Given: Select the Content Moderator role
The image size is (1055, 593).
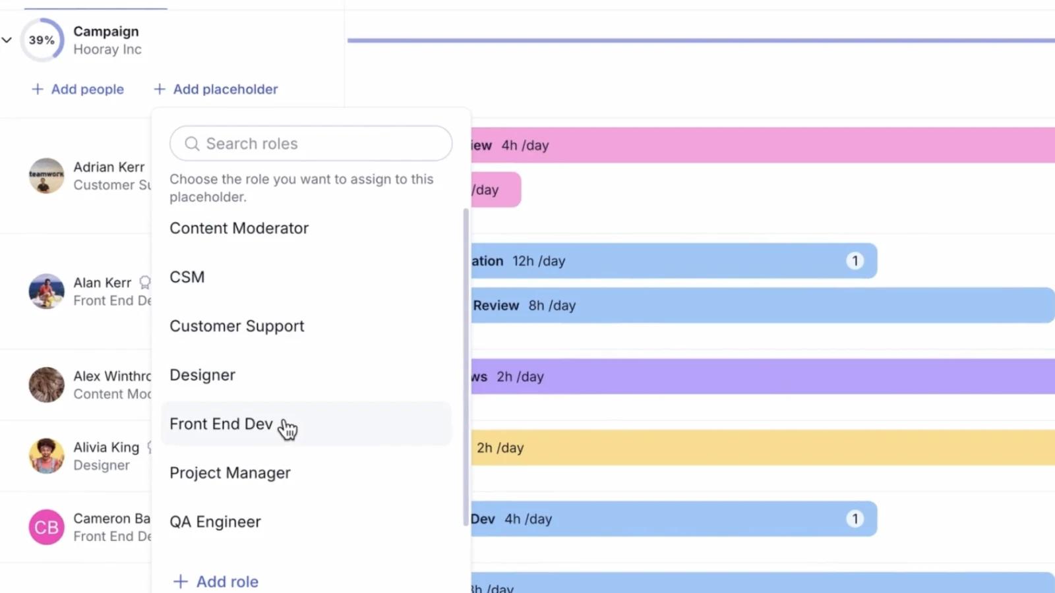Looking at the screenshot, I should coord(306,228).
